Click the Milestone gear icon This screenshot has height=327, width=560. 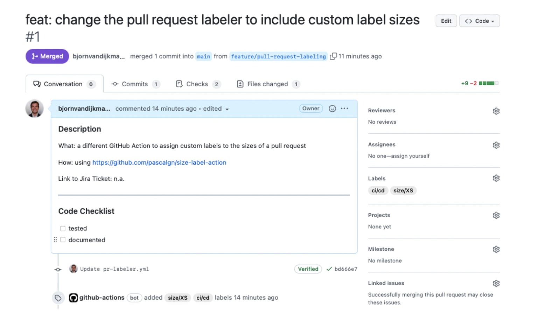[x=496, y=249]
